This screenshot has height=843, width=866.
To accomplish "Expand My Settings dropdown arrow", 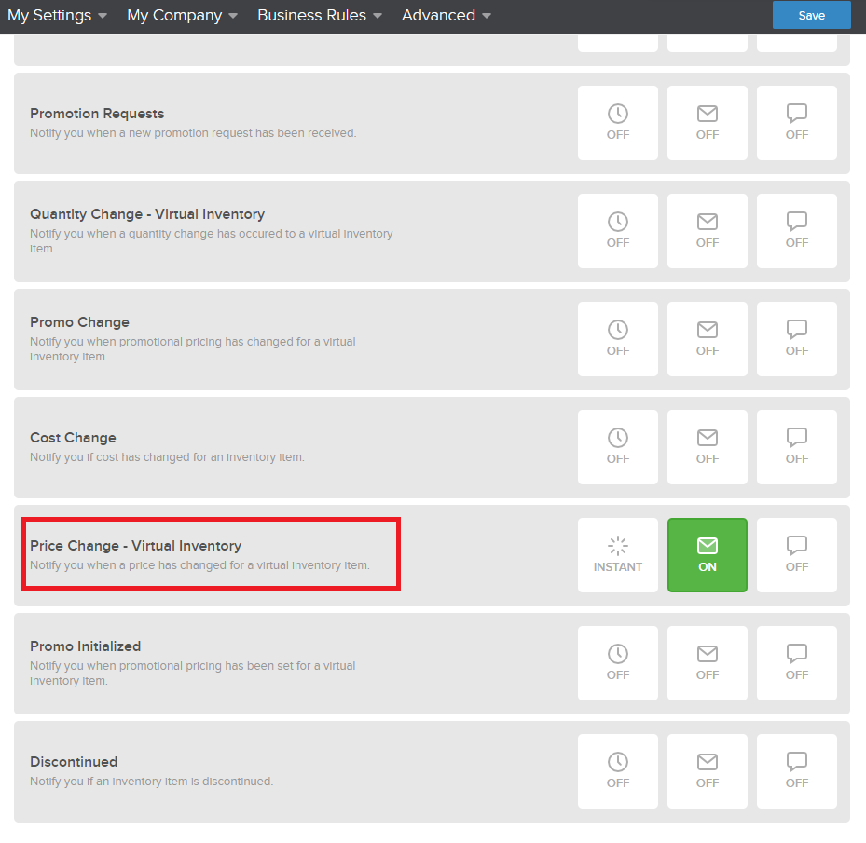I will (x=103, y=16).
